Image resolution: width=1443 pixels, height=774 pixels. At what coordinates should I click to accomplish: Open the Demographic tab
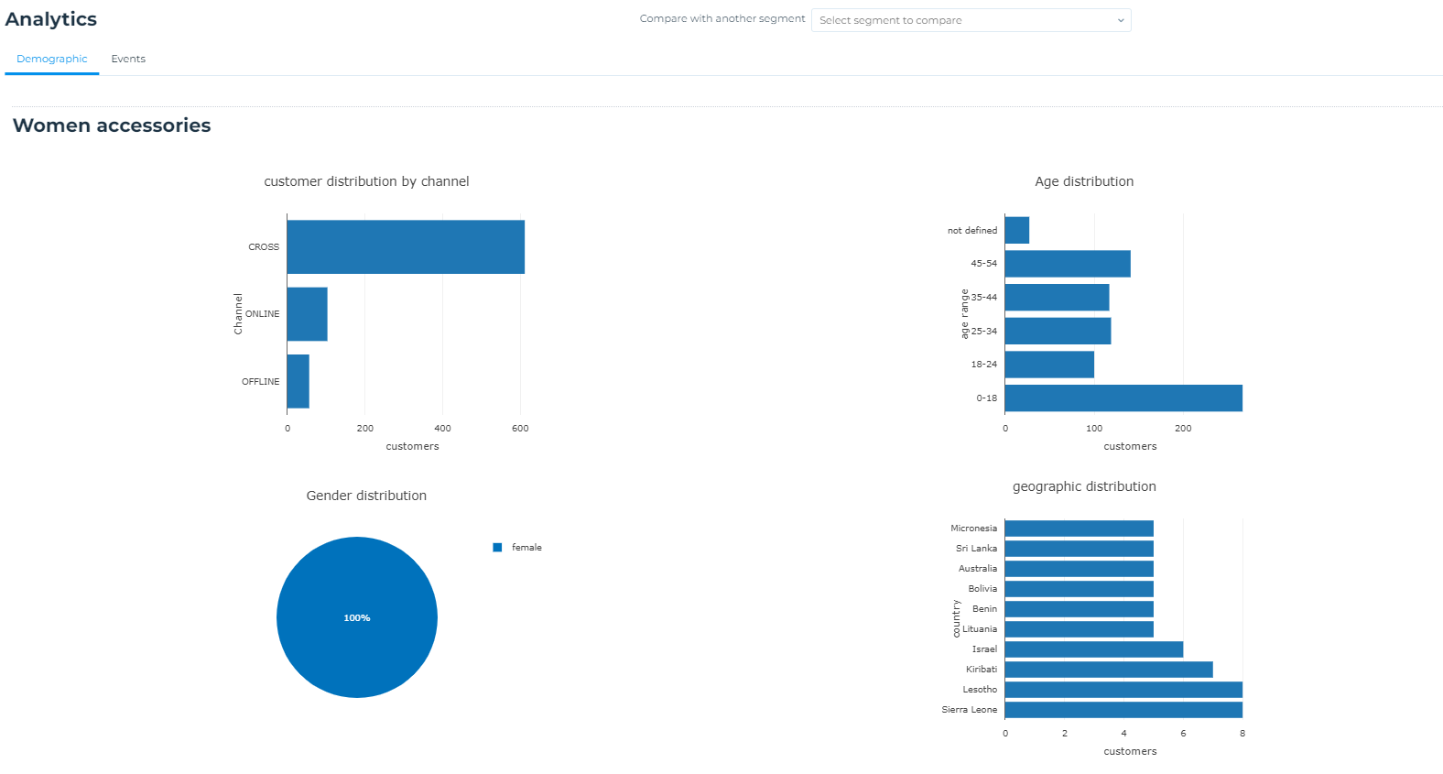coord(52,59)
